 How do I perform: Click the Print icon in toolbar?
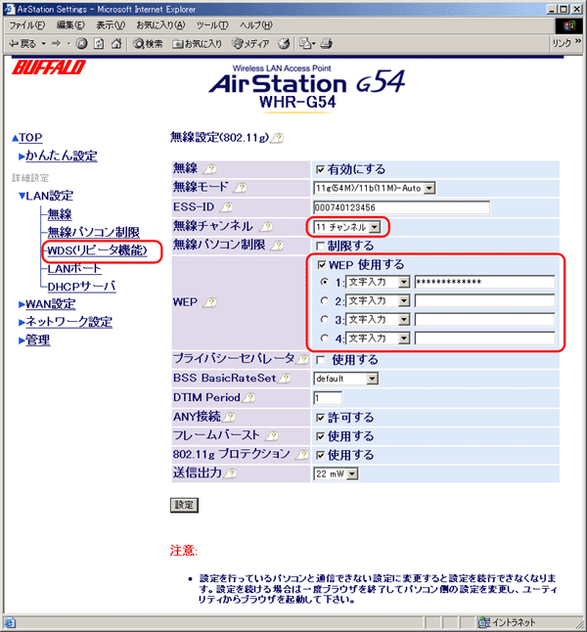327,43
